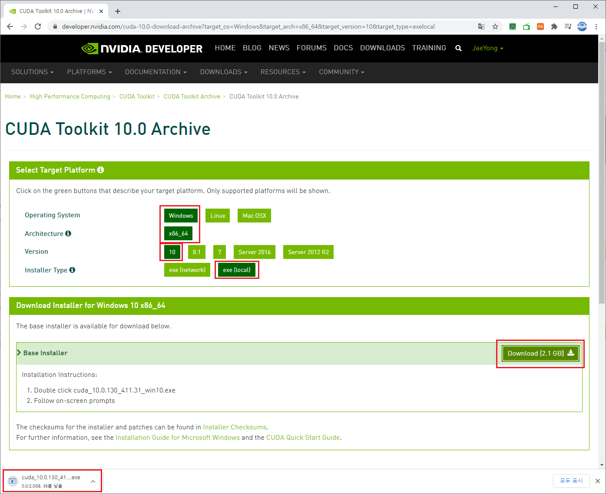
Task: Choose exe (network) installer type
Action: tap(187, 270)
